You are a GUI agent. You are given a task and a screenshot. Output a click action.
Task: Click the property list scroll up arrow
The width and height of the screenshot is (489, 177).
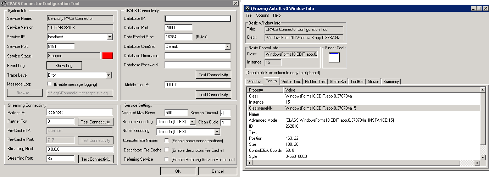[x=483, y=90]
